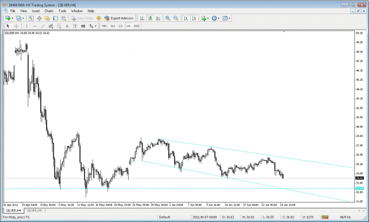
Task: Select the Crosshair tool
Action: point(17,26)
